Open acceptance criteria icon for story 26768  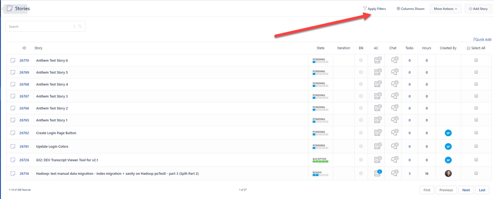coord(377,84)
